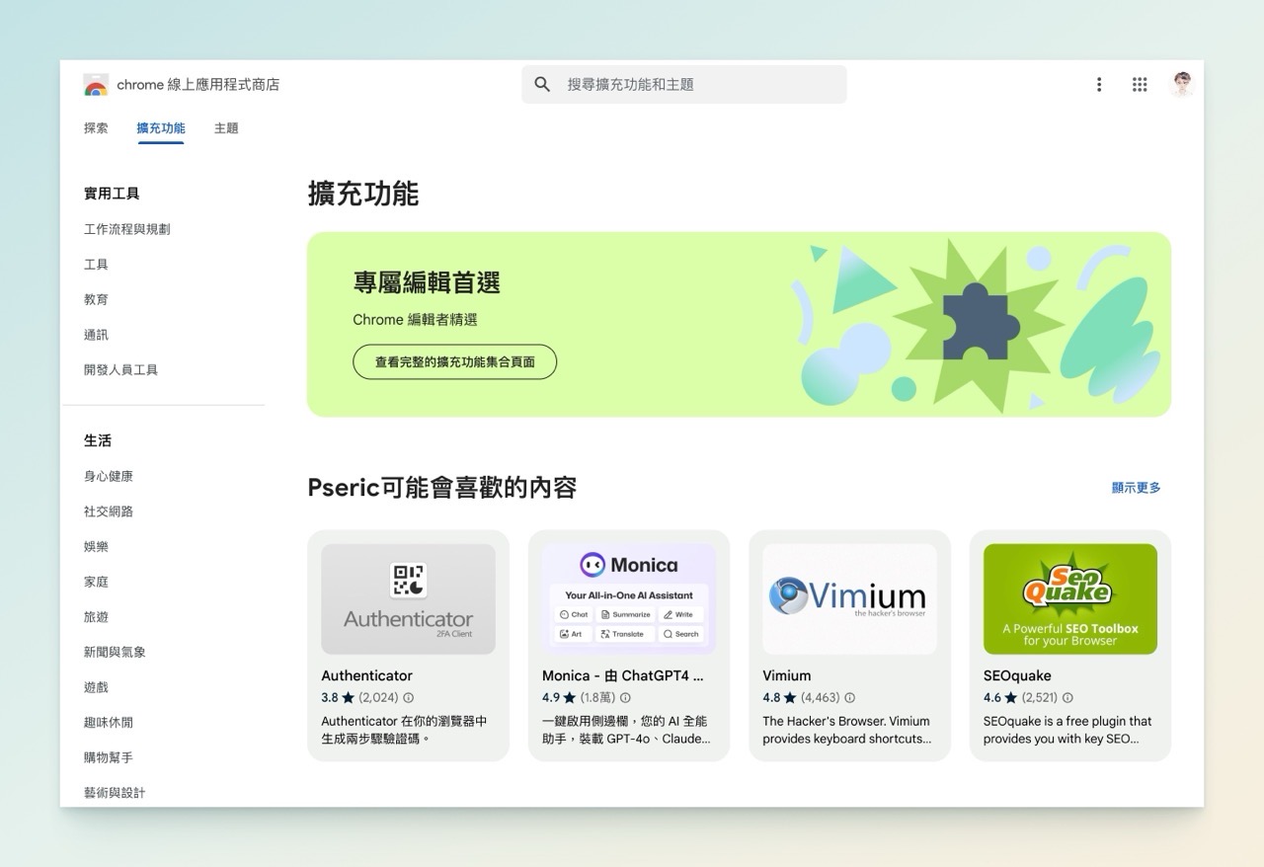Open the 社交網路 category
This screenshot has width=1264, height=867.
(109, 512)
